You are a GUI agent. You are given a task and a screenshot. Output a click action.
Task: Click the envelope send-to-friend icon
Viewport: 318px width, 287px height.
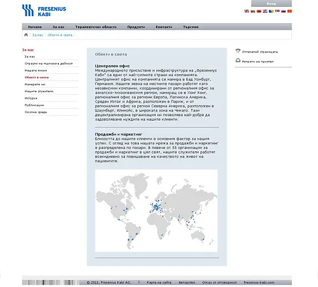[238, 61]
